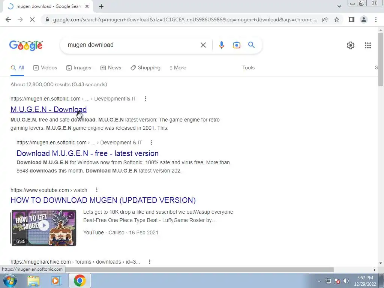Open options for second softonic result
Screen dimensions: 384x288
[151, 142]
